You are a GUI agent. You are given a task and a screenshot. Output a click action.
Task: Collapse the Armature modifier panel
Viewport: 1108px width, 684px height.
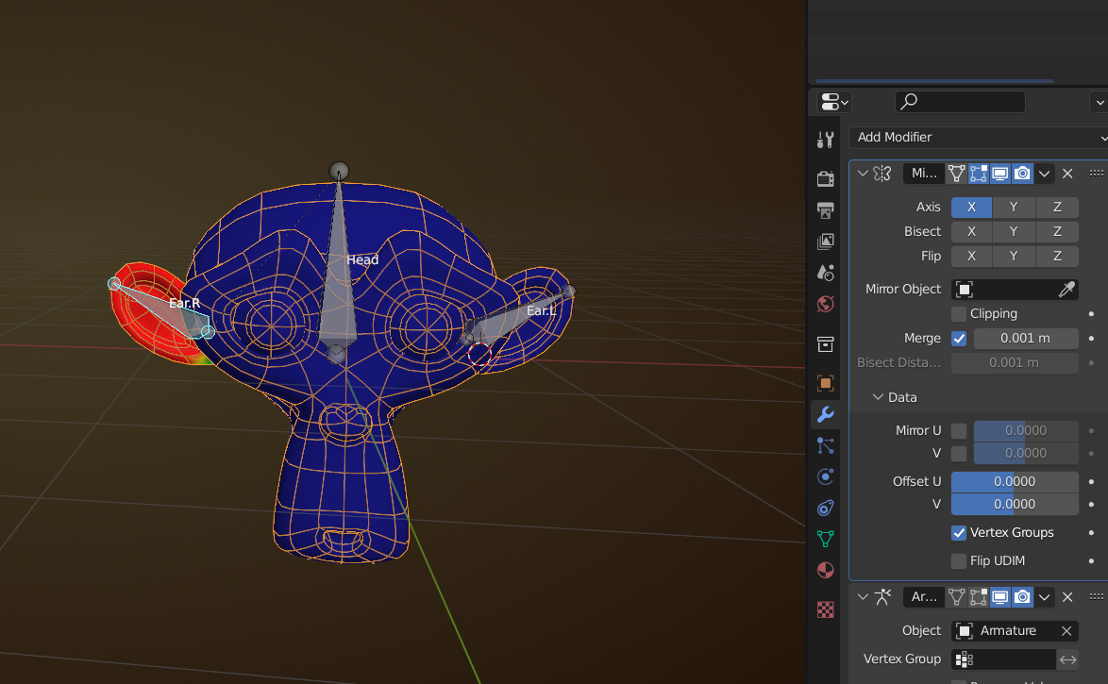[x=863, y=597]
